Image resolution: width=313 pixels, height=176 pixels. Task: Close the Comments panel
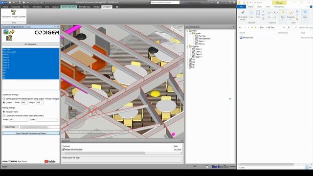pyautogui.click(x=182, y=141)
